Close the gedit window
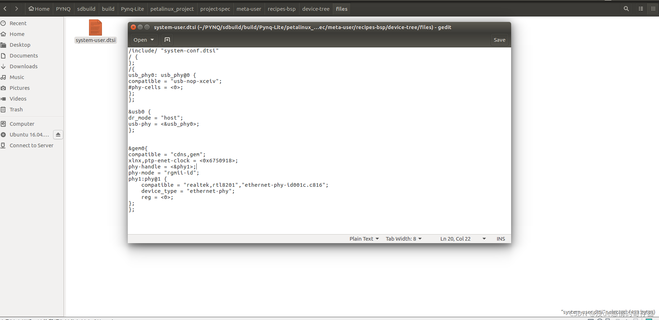Image resolution: width=659 pixels, height=320 pixels. (x=134, y=27)
